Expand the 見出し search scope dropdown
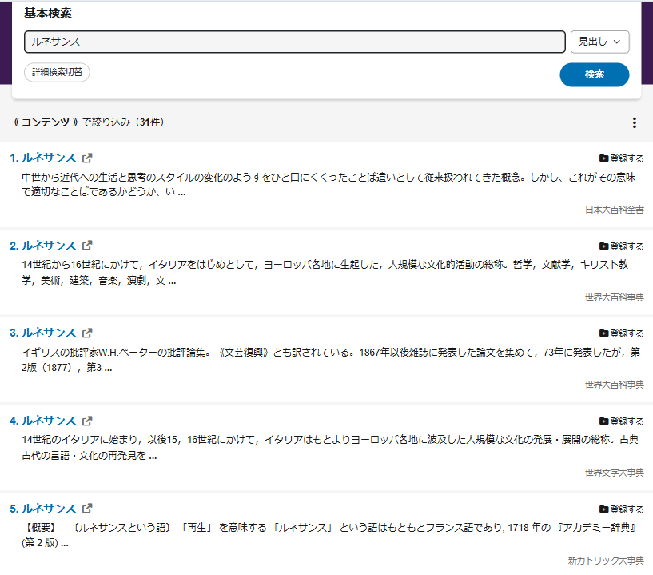 599,42
